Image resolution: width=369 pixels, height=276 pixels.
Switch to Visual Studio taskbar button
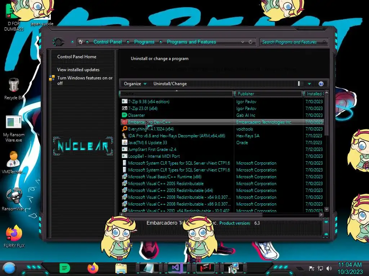tap(177, 268)
